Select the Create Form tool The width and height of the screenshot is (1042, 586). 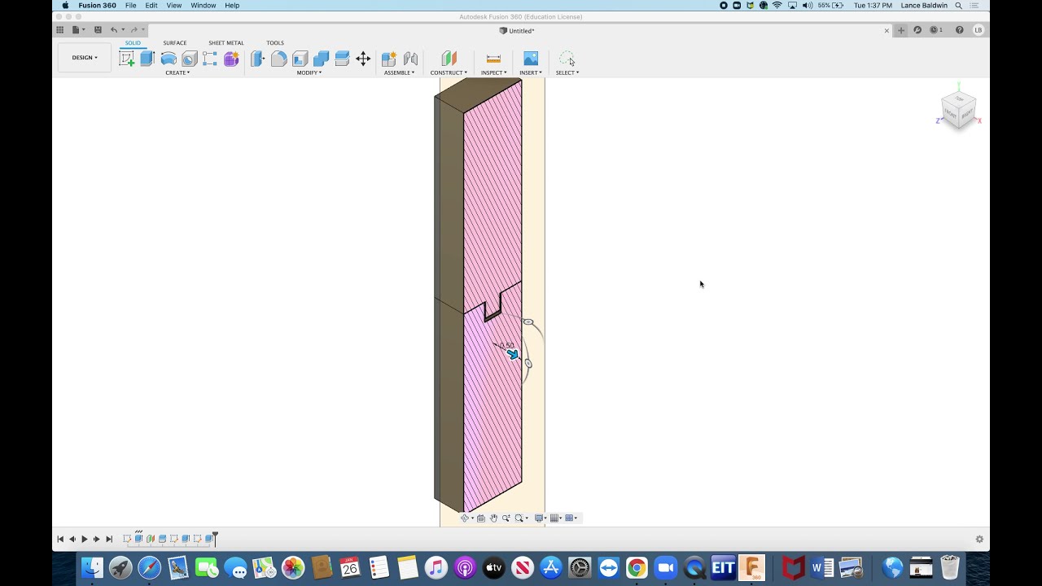[x=231, y=59]
